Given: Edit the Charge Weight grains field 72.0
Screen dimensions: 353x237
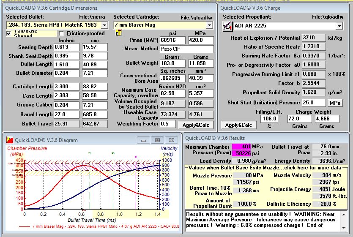Looking at the screenshot, I should click(x=299, y=119).
